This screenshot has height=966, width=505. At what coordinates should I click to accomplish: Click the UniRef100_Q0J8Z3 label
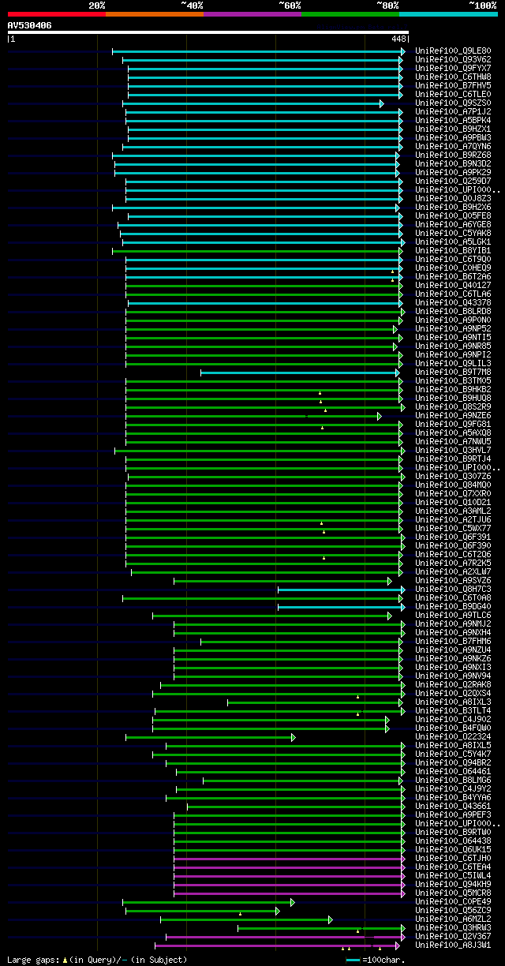coord(453,199)
